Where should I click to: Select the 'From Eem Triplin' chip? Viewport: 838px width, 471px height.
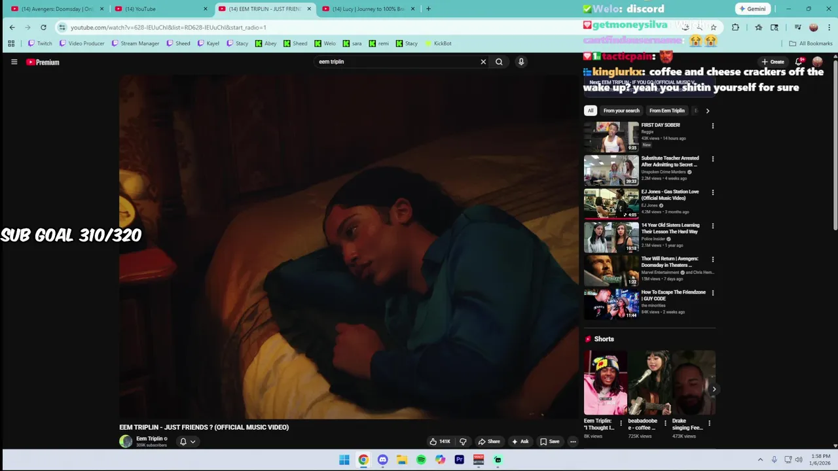pyautogui.click(x=667, y=111)
